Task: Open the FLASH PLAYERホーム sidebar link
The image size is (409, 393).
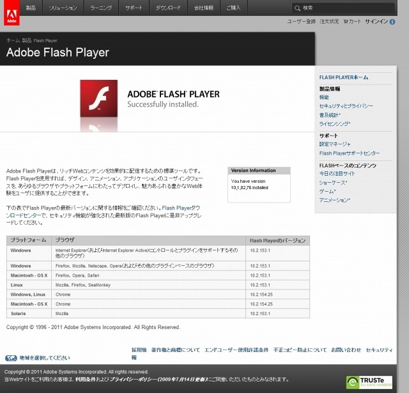Action: point(343,77)
